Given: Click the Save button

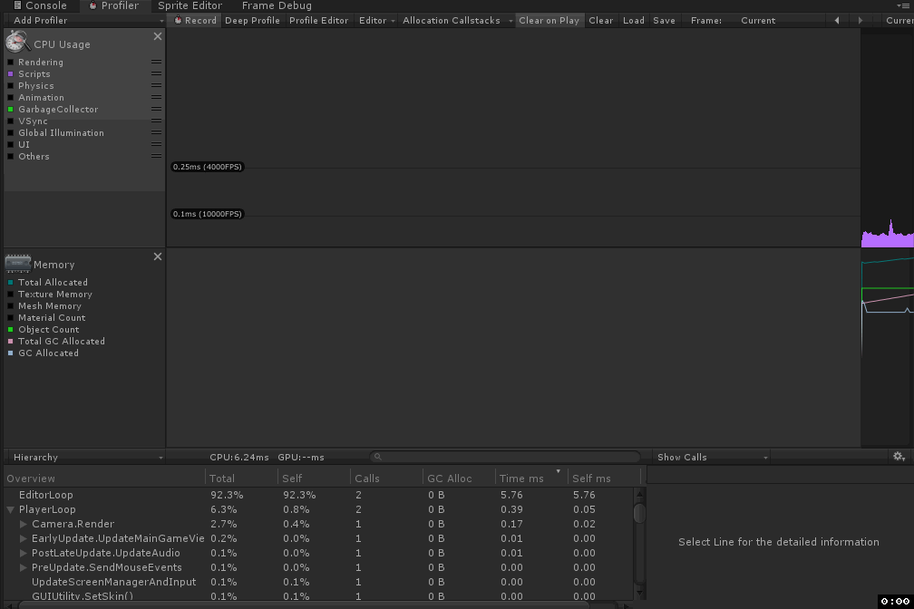Looking at the screenshot, I should (664, 21).
